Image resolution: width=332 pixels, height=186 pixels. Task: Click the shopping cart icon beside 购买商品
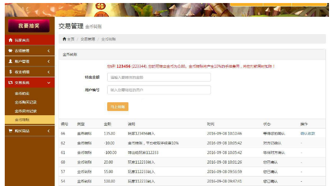point(10,131)
